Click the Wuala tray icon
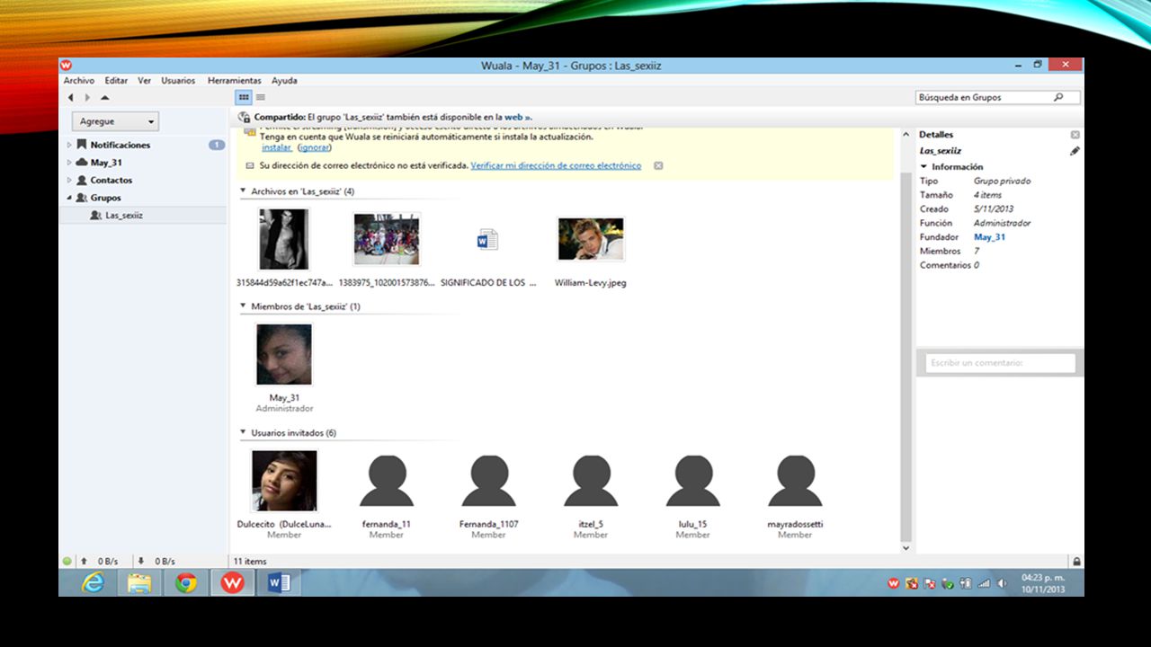The image size is (1151, 647). pos(894,583)
